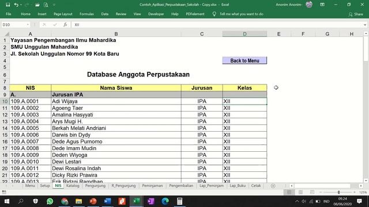Expand the formula bar chevron
The height and width of the screenshot is (207, 369).
tap(365, 25)
